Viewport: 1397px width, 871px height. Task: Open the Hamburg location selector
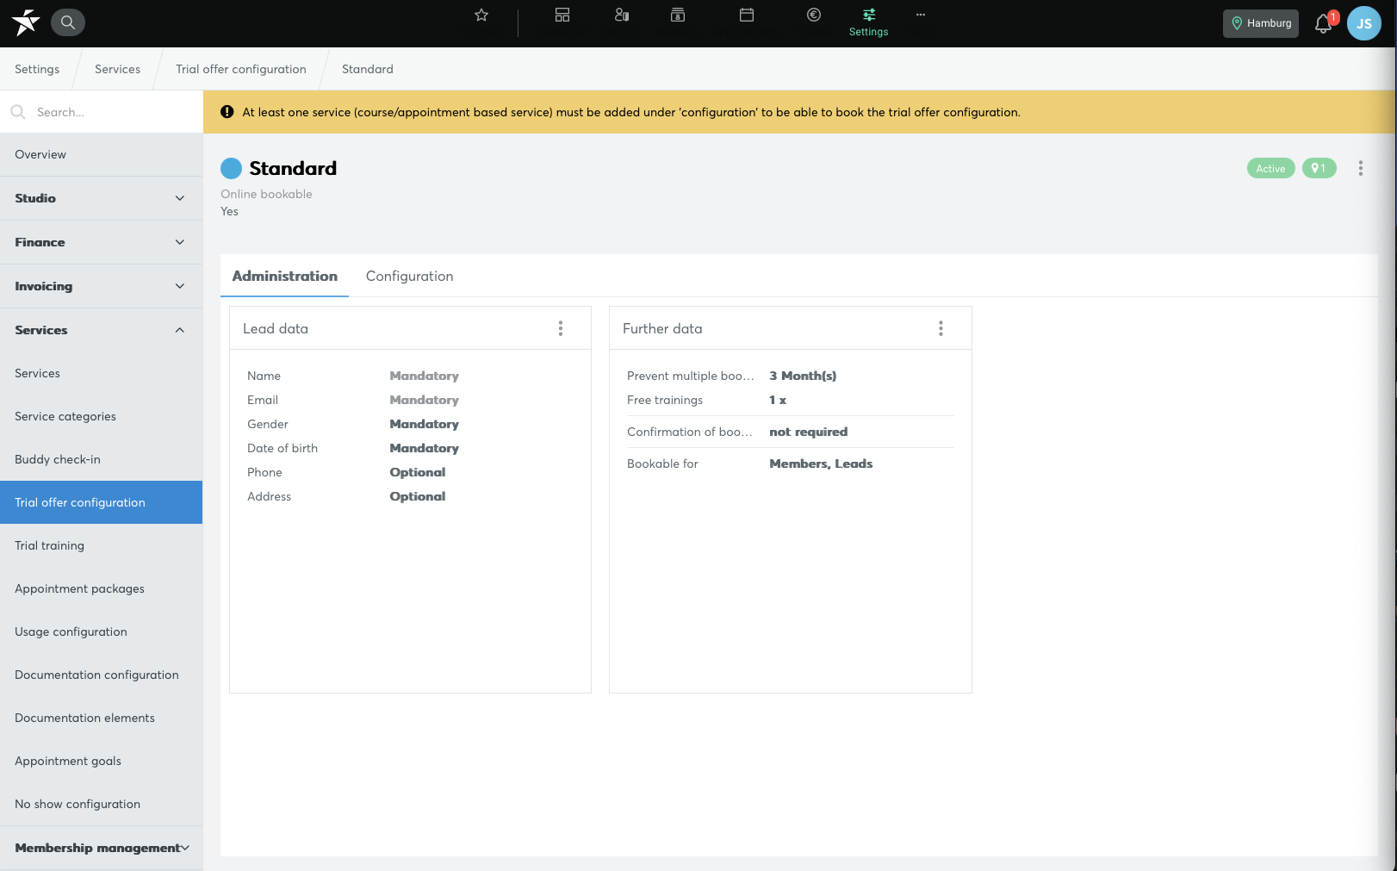coord(1261,23)
